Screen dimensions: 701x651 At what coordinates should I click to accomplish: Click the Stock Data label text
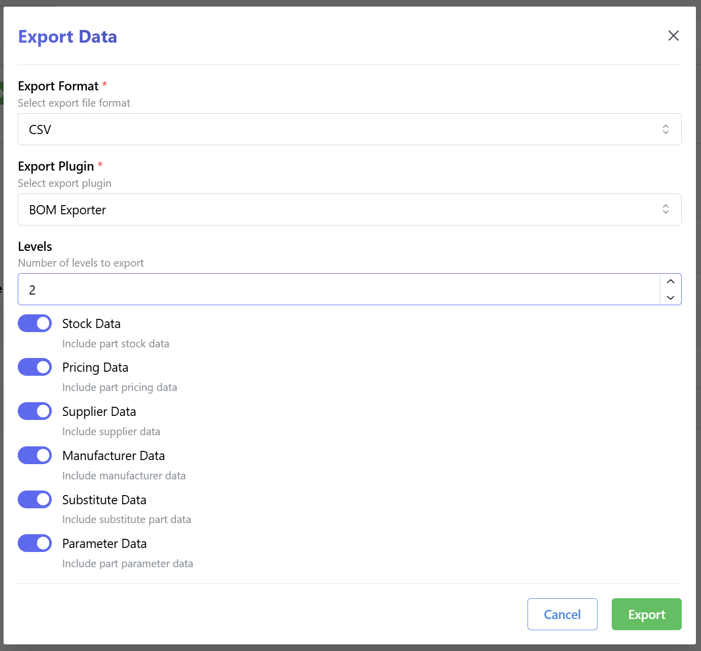(x=91, y=324)
